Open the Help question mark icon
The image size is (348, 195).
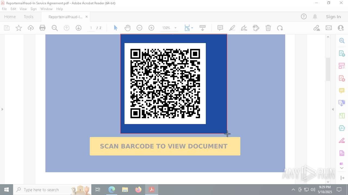[x=304, y=17]
